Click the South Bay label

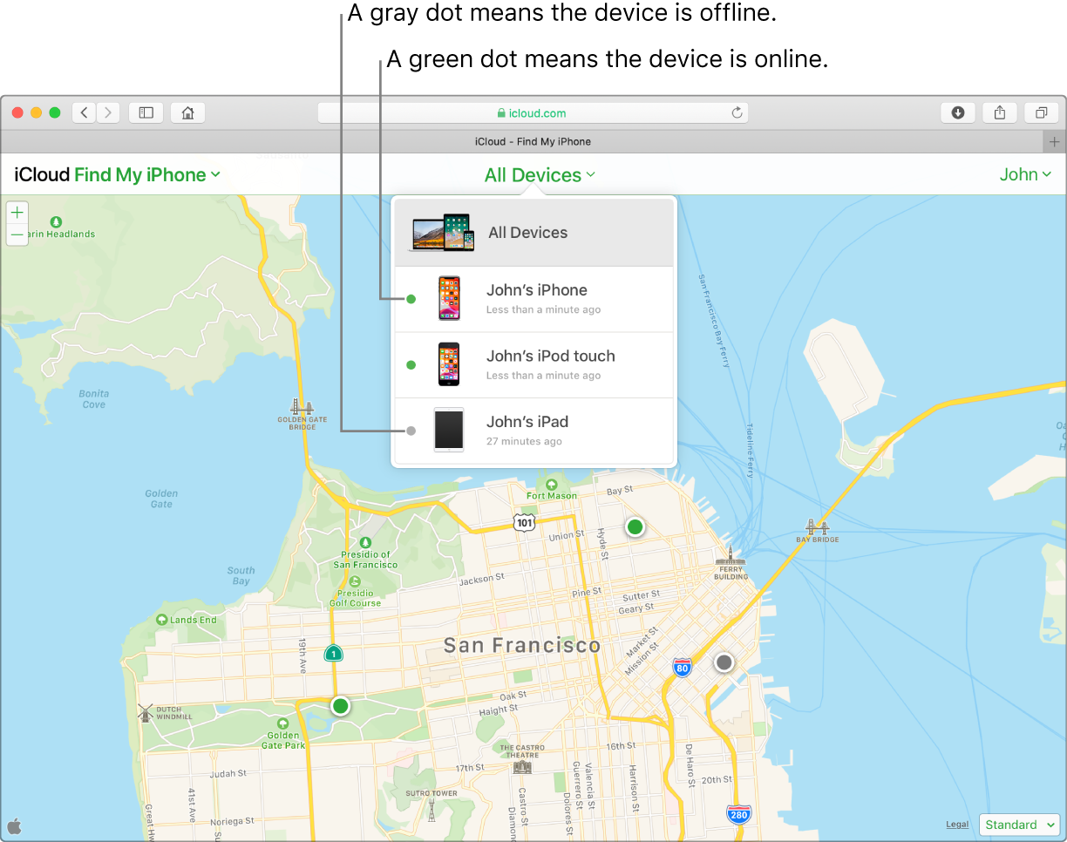[x=241, y=576]
